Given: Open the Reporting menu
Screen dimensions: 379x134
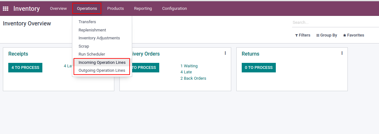Looking at the screenshot, I should [143, 9].
